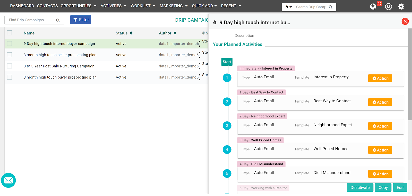Click the Search Drip Campaigns top field
The width and height of the screenshot is (412, 196).
[311, 7]
